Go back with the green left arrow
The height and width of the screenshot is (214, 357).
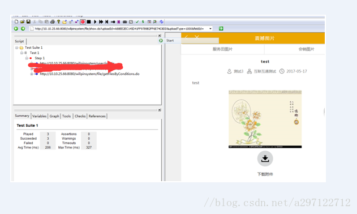[16, 28]
